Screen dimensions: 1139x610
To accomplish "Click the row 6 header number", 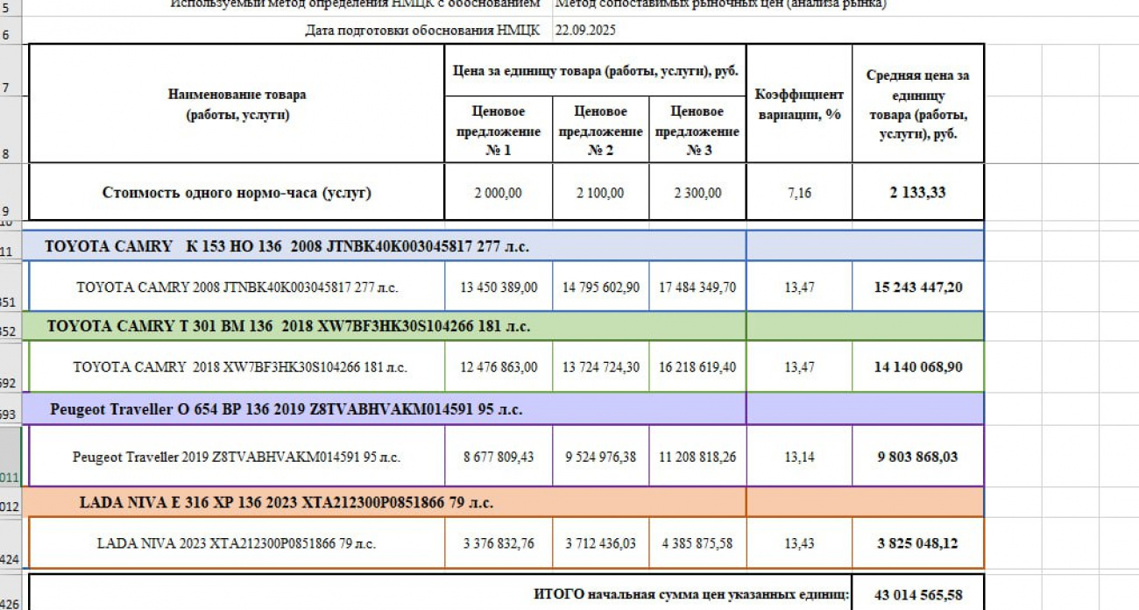I will click(7, 36).
